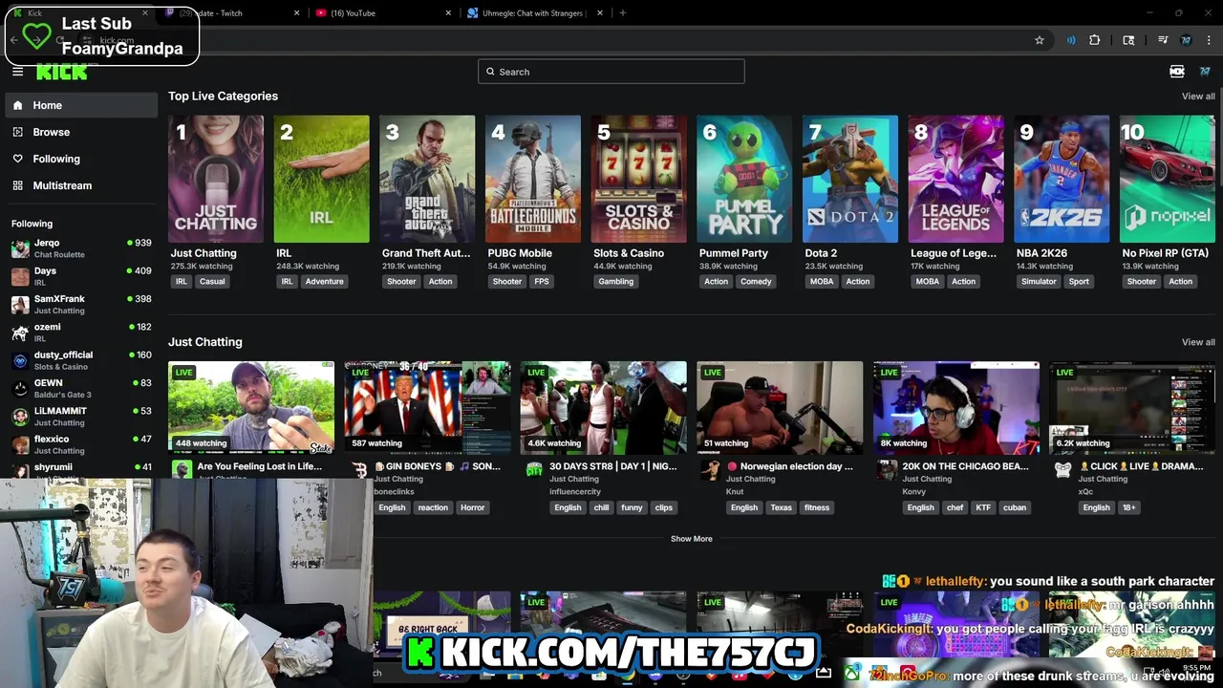Image resolution: width=1223 pixels, height=688 pixels.
Task: Click the Gambling tag under Slots & Casino
Action: 616,282
